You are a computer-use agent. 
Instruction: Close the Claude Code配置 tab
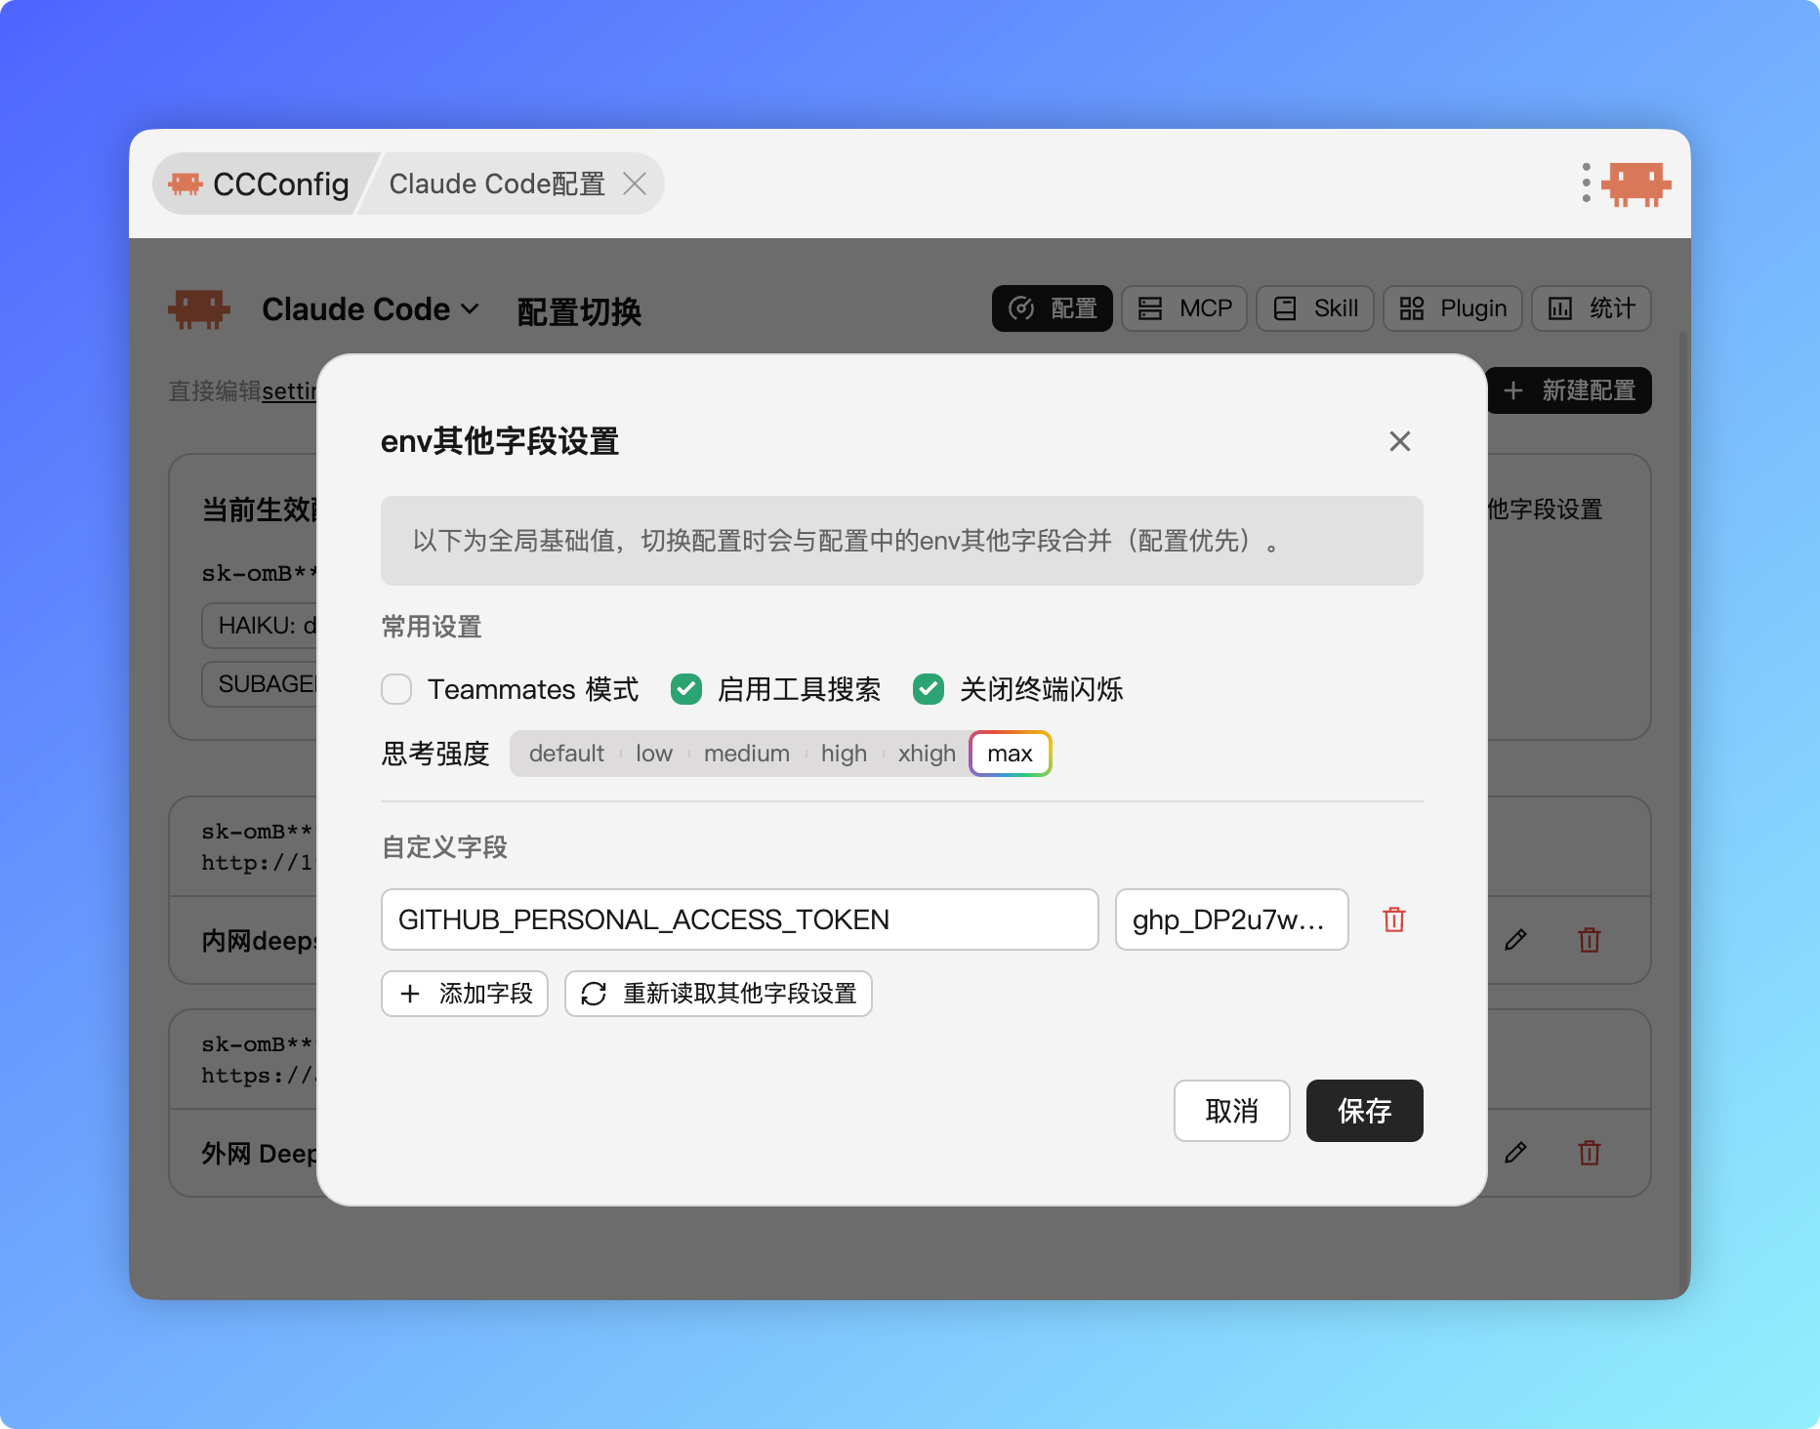(635, 184)
